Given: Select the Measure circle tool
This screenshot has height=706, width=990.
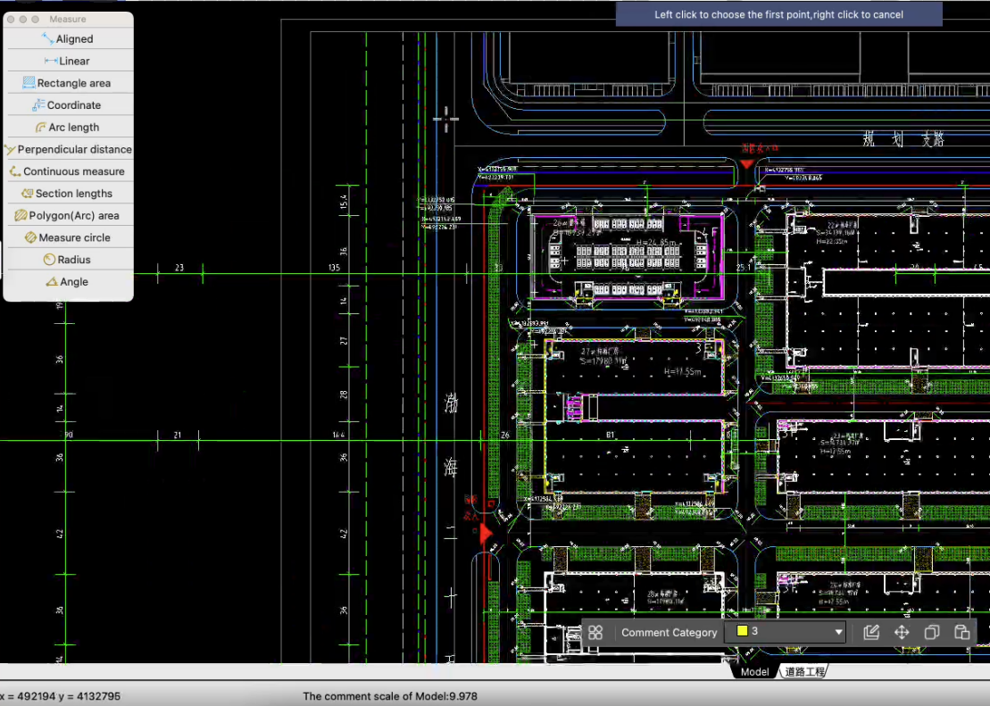Looking at the screenshot, I should coord(68,237).
